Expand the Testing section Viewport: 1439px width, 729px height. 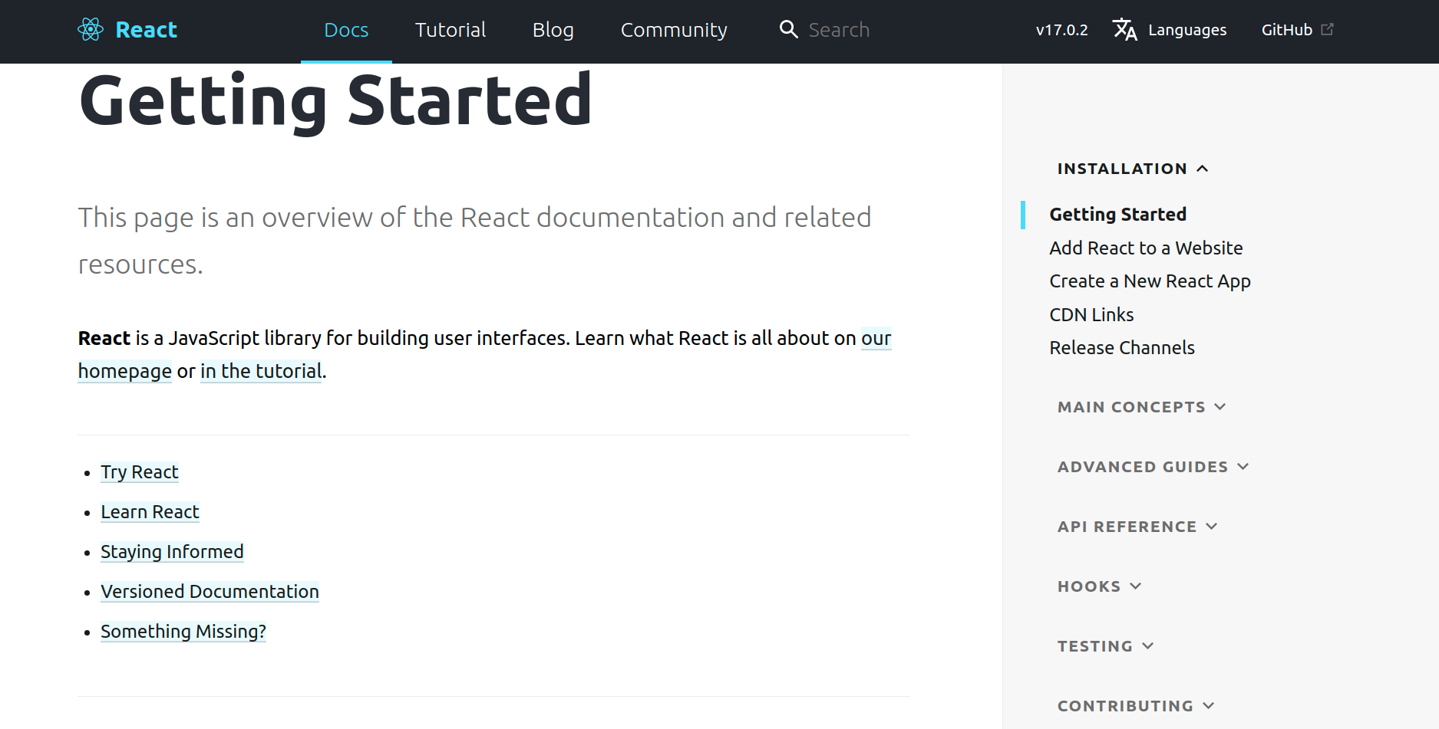(1105, 646)
